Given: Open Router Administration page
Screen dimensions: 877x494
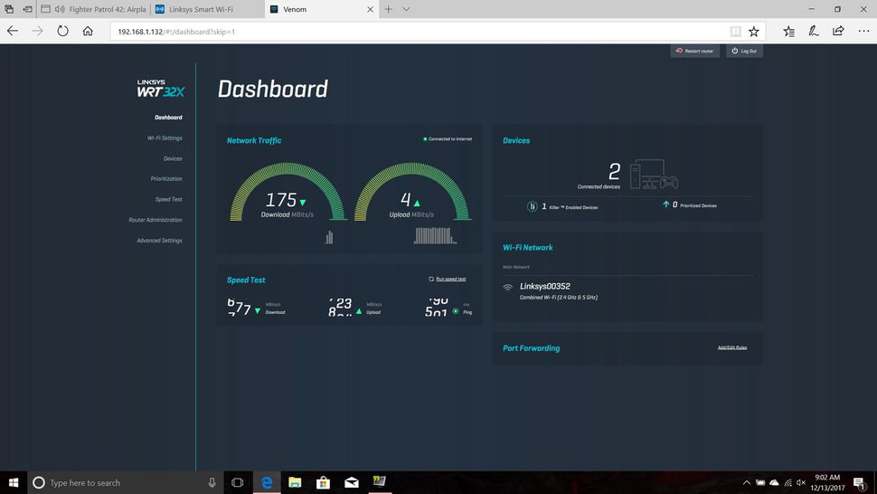Looking at the screenshot, I should point(156,220).
